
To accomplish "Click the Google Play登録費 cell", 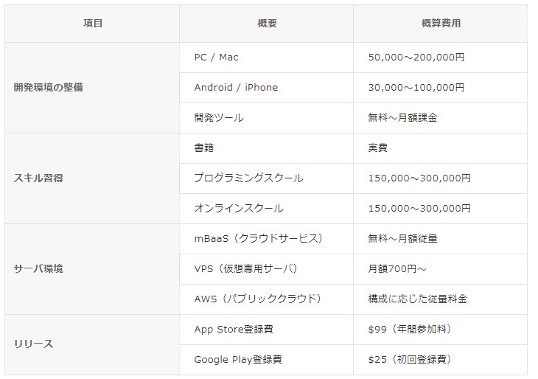I will tap(238, 359).
